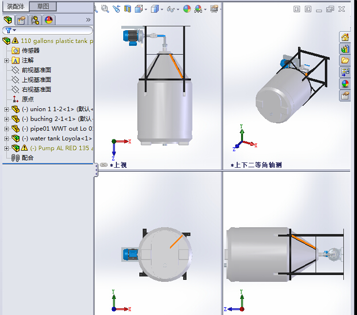
Task: Click the Edit Appearance color ball
Action: [187, 9]
